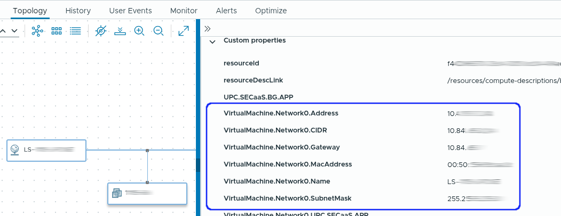Collapse the properties side panel

point(208,29)
